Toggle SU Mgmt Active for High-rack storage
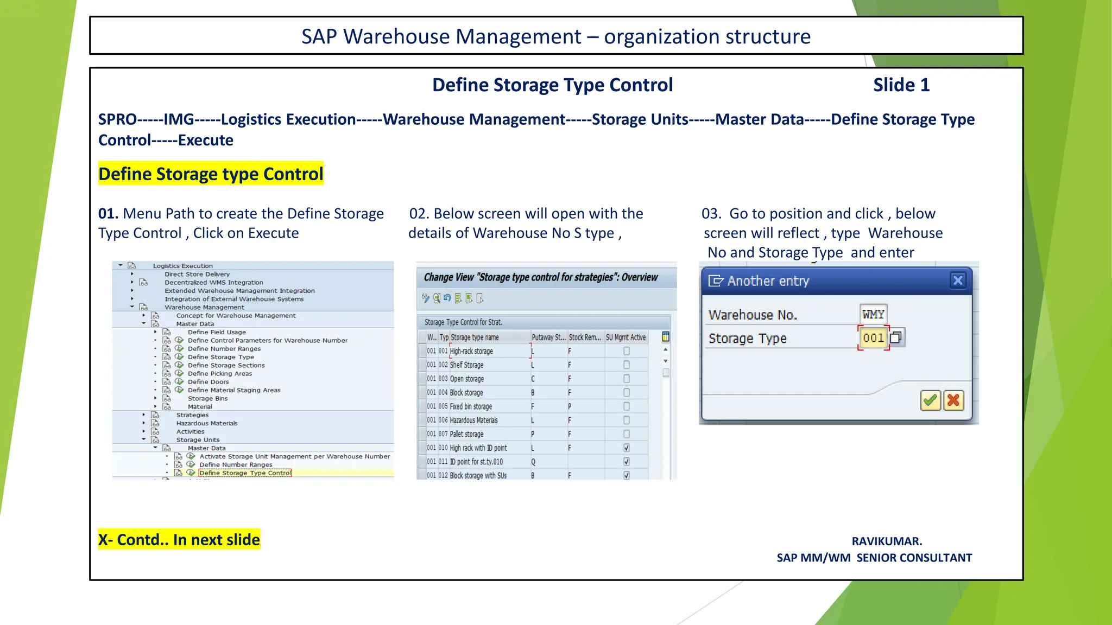 [x=627, y=351]
